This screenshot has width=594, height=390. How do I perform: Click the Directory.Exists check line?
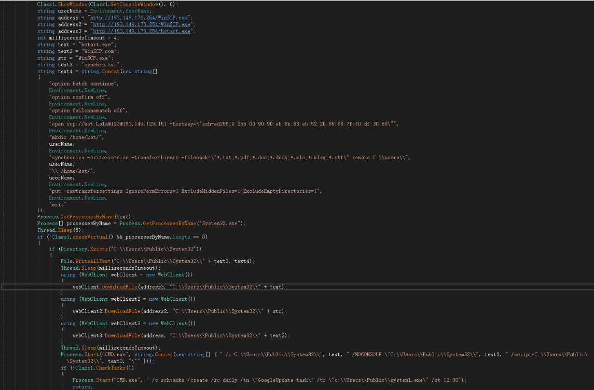pos(125,249)
